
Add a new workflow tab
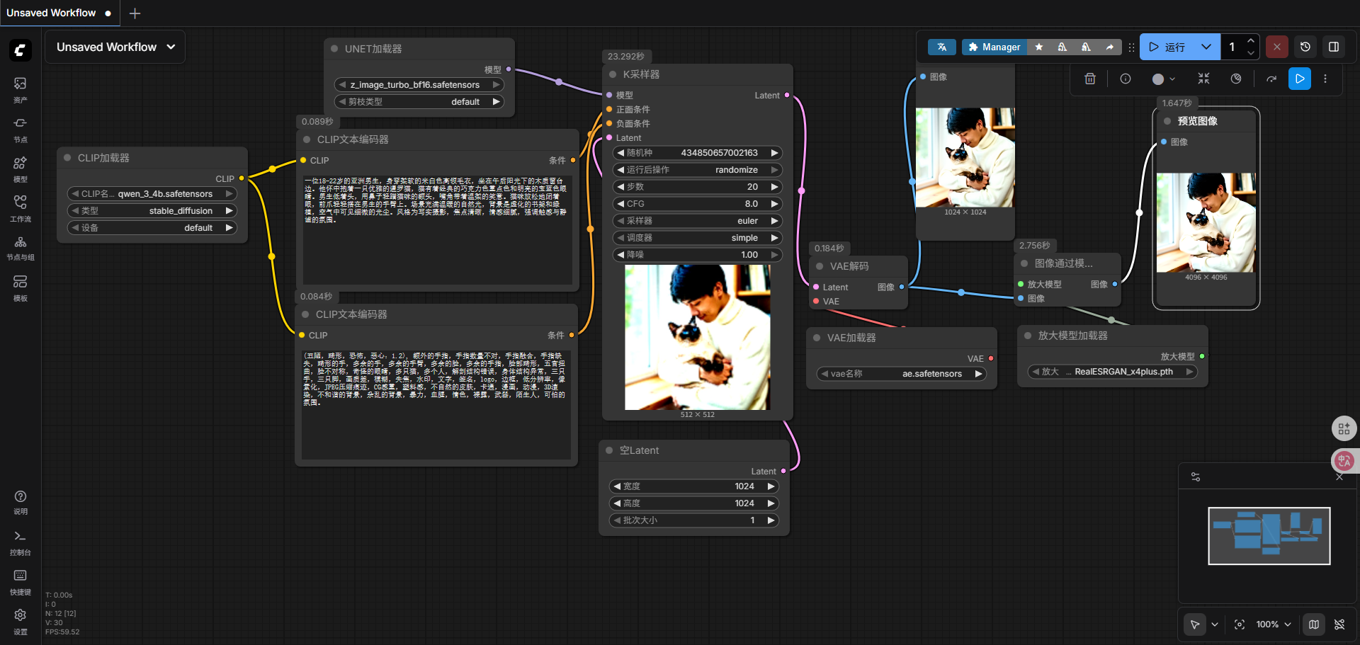pyautogui.click(x=135, y=13)
